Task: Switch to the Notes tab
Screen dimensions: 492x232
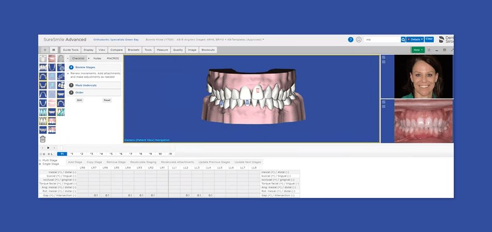Action: [x=97, y=58]
